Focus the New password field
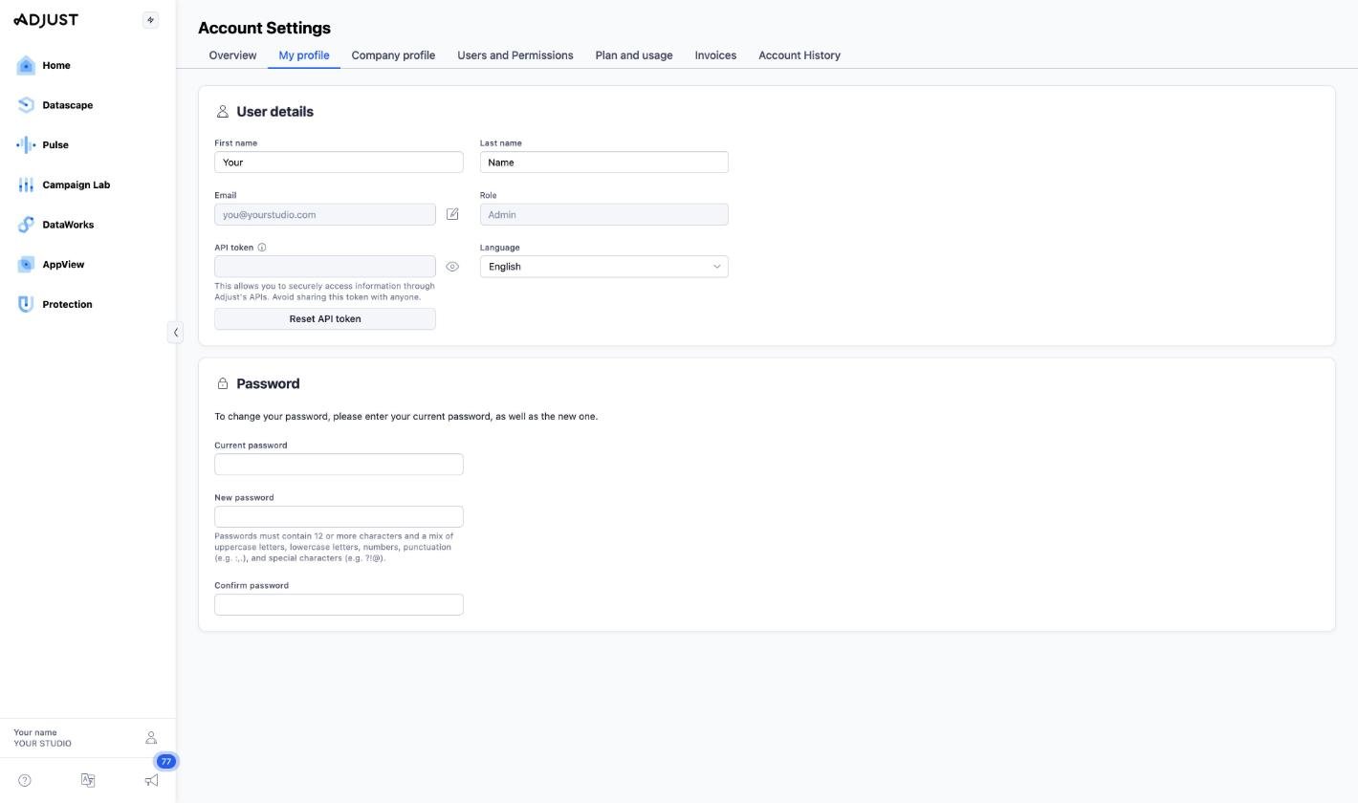 (339, 517)
